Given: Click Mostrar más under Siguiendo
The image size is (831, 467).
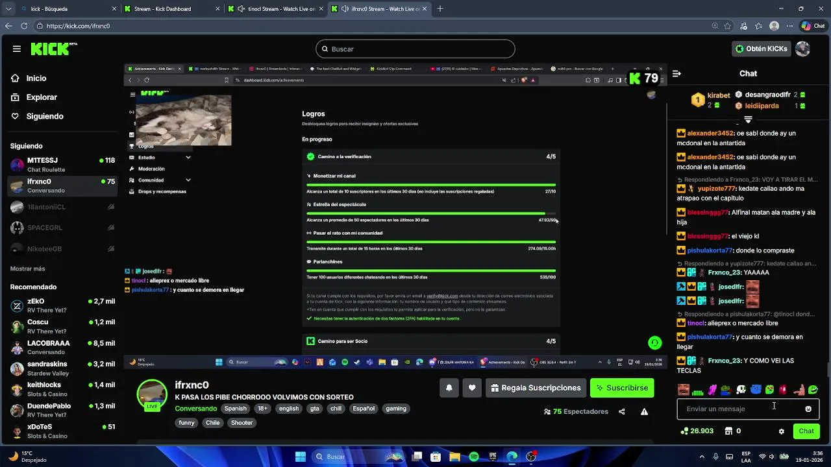Looking at the screenshot, I should click(27, 269).
